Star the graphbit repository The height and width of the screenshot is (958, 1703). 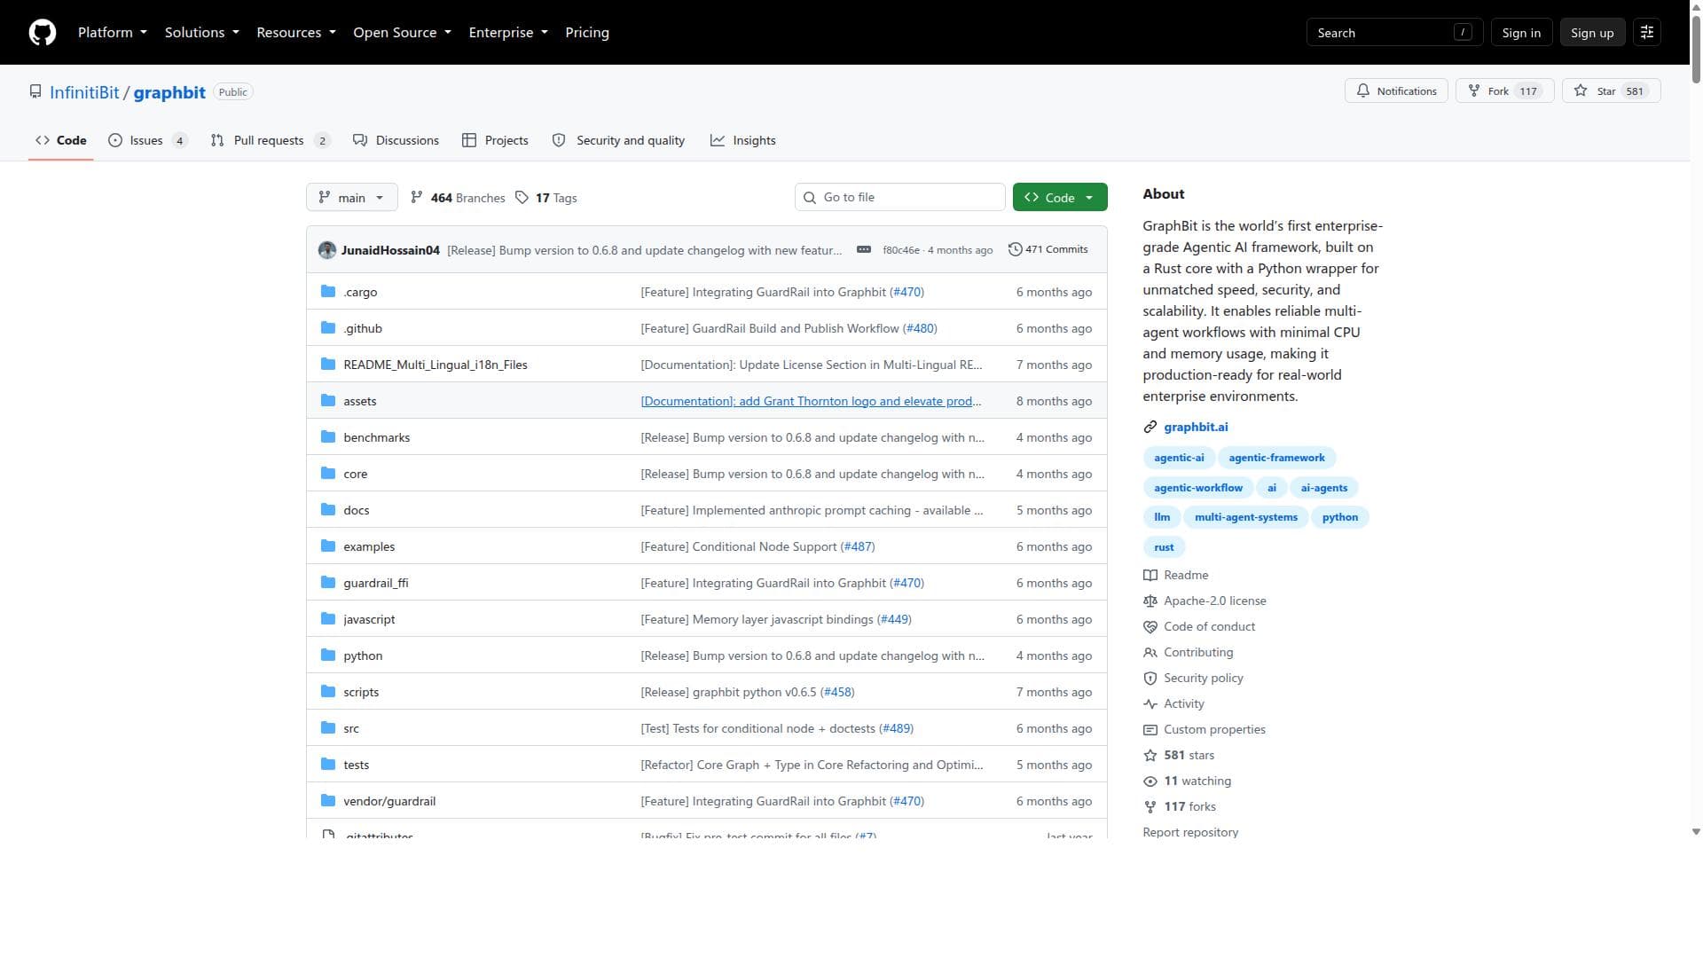tap(1611, 91)
